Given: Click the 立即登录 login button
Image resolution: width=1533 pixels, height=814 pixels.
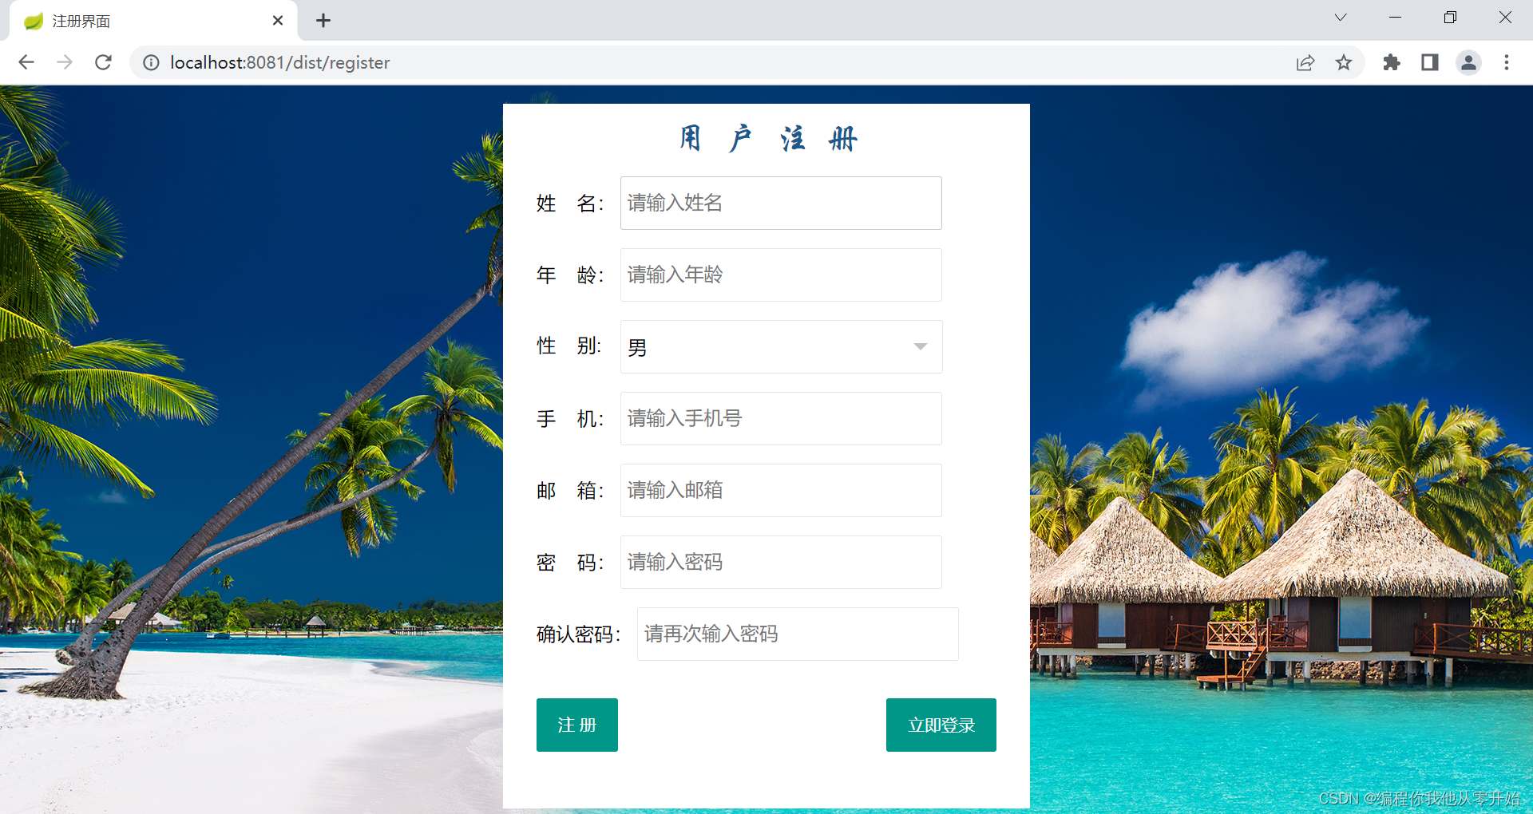Looking at the screenshot, I should click(941, 725).
